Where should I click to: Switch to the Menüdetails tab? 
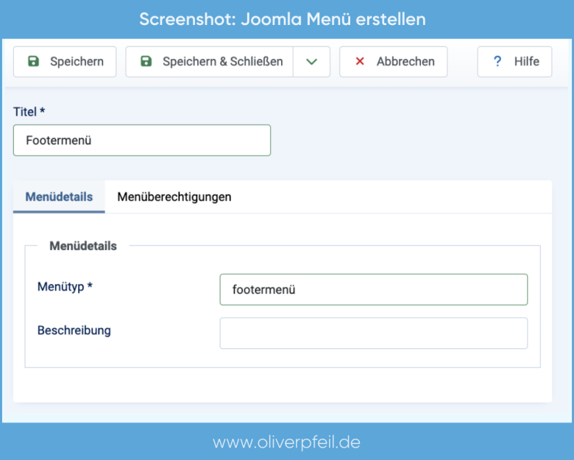coord(59,197)
